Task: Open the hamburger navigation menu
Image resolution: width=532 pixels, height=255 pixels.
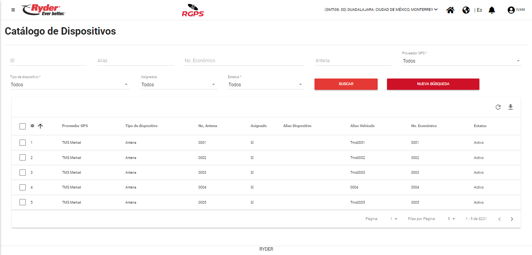Action: point(13,10)
